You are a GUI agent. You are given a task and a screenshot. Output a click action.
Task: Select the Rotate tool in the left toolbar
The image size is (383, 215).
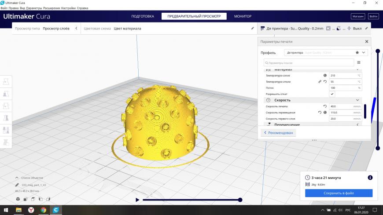6,106
